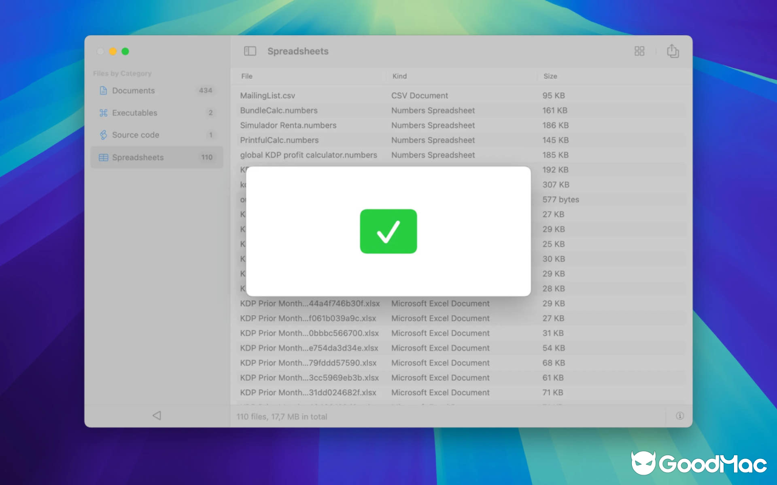Viewport: 777px width, 485px height.
Task: Select the Documents category icon in sidebar
Action: [x=102, y=90]
